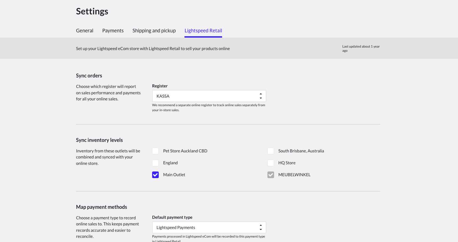Check the Pet Store Auckland CBD outlet
Viewport: 458px width, 242px height.
(x=155, y=151)
